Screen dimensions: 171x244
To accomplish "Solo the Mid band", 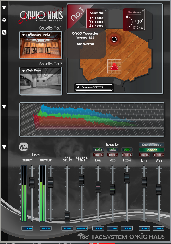I will point(112,150).
